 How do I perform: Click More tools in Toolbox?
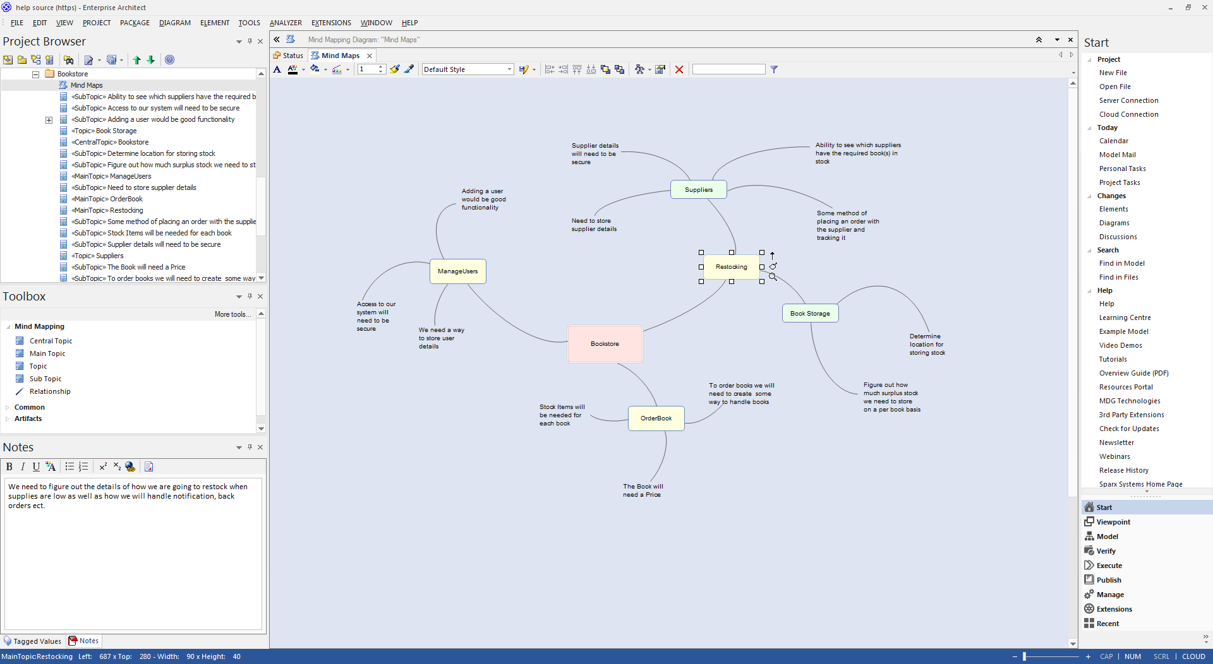232,314
